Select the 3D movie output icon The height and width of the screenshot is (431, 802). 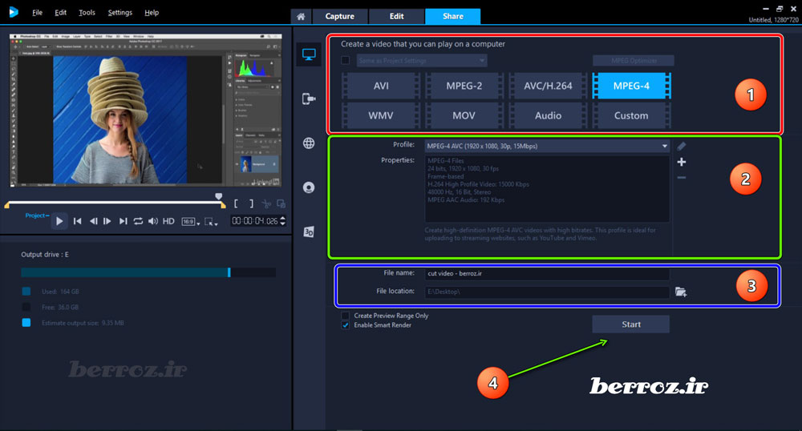pyautogui.click(x=309, y=232)
